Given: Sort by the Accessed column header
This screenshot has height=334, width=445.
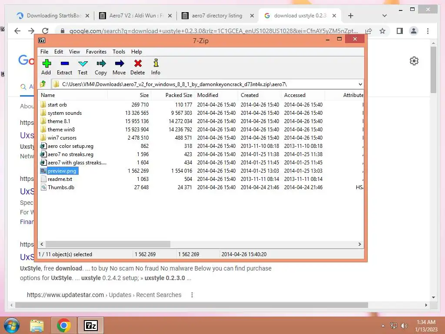Looking at the screenshot, I should (x=303, y=95).
